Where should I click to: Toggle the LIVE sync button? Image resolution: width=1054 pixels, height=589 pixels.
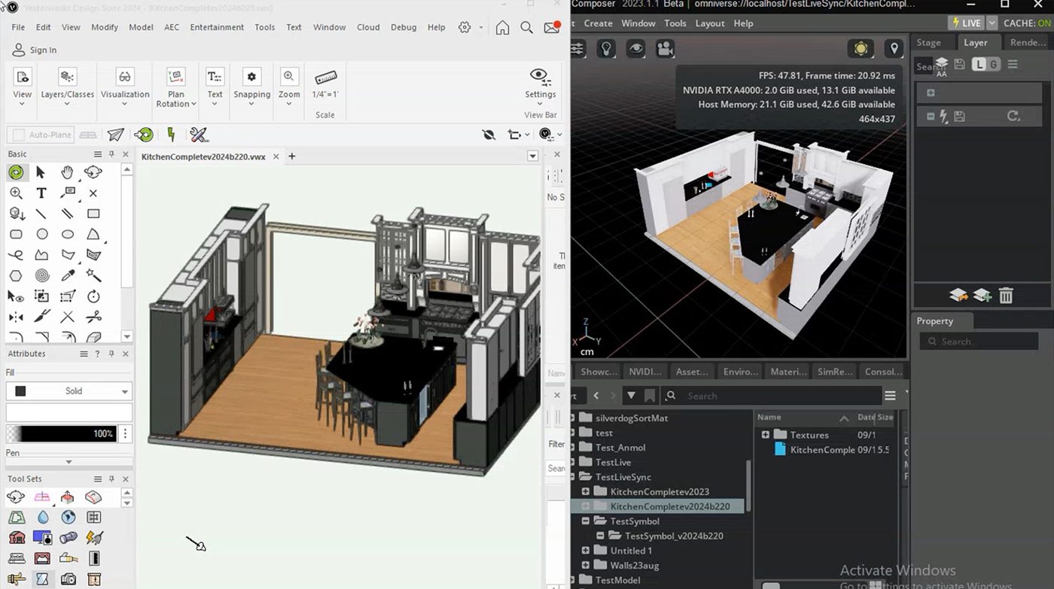click(x=966, y=23)
